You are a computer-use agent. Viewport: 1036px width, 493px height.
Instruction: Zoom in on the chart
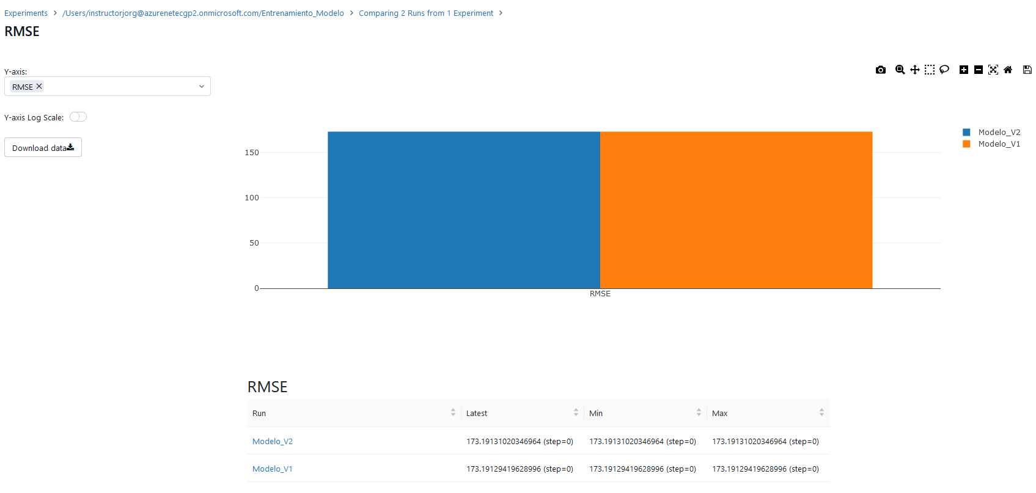[x=963, y=70]
